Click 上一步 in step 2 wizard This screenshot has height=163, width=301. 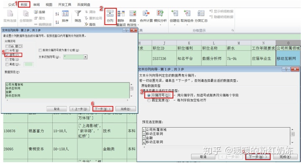pyautogui.click(x=79, y=109)
